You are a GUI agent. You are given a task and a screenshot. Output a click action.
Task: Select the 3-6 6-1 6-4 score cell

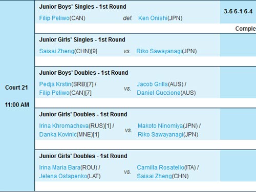(238, 12)
